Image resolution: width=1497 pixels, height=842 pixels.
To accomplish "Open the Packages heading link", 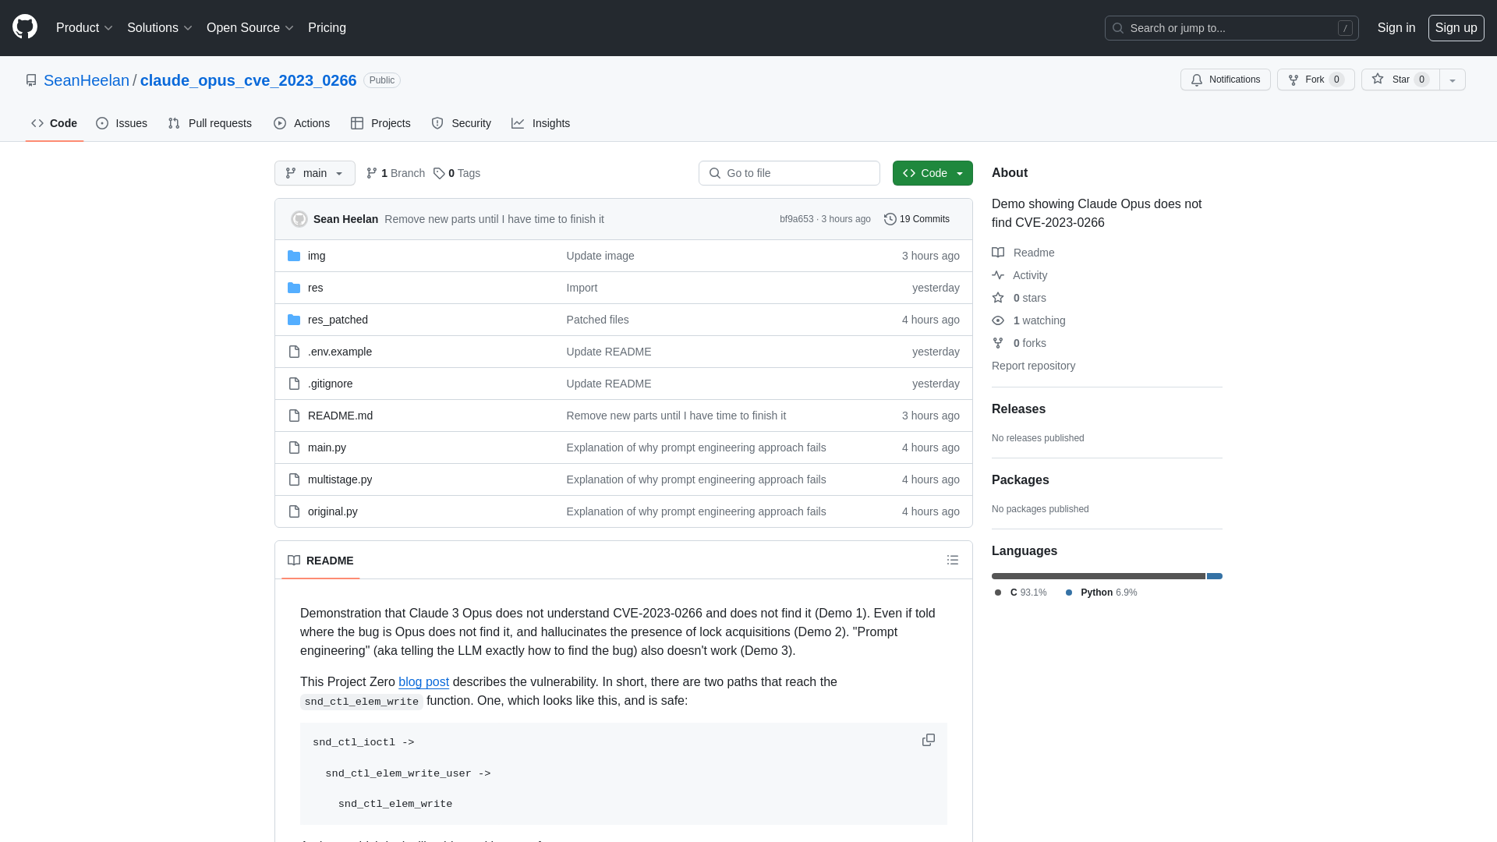I will click(x=1020, y=479).
